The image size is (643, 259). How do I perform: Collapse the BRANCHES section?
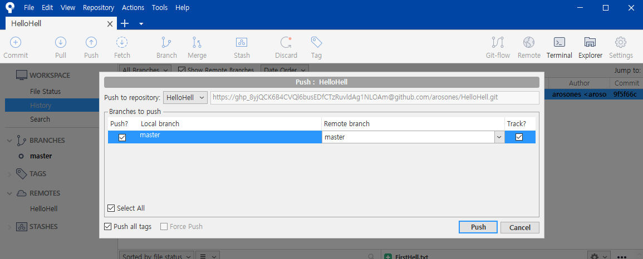pos(9,141)
